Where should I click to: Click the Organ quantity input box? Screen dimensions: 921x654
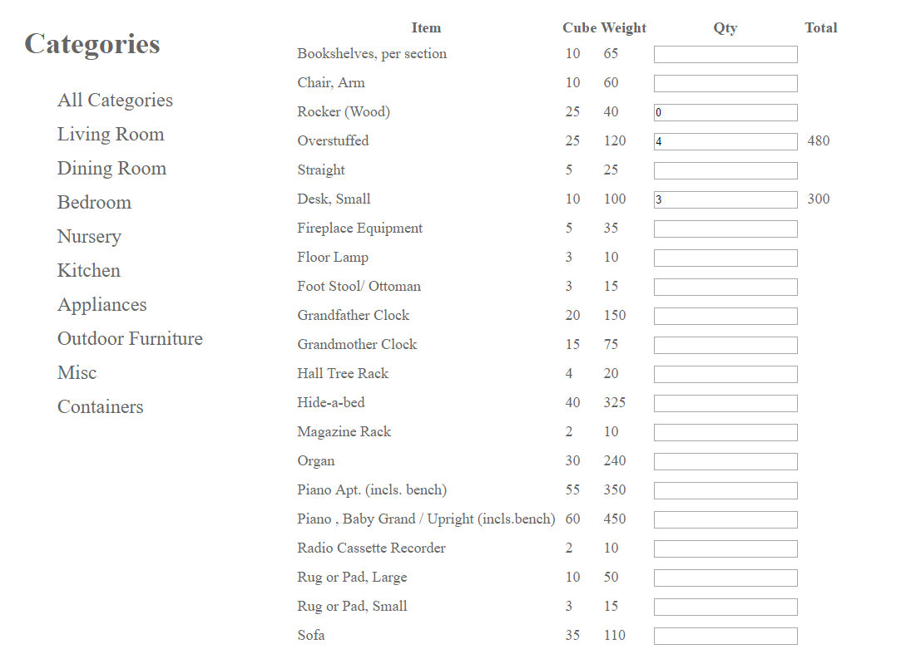[x=725, y=462]
